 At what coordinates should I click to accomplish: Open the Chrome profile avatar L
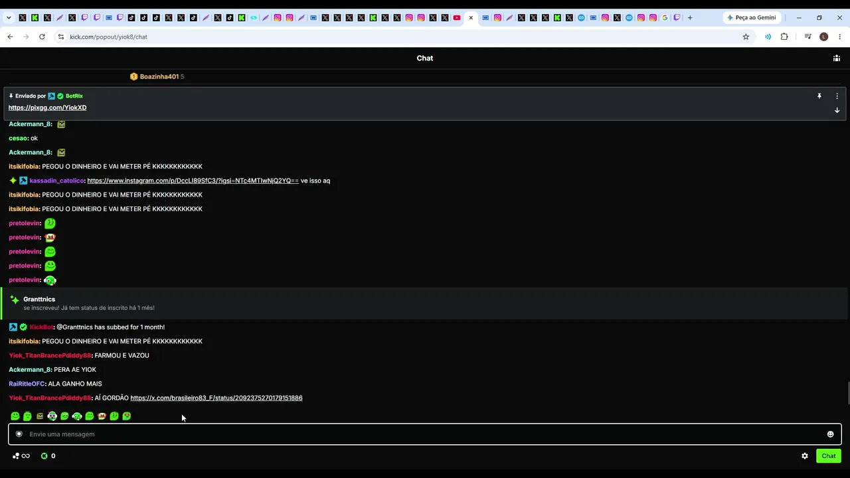(x=824, y=37)
